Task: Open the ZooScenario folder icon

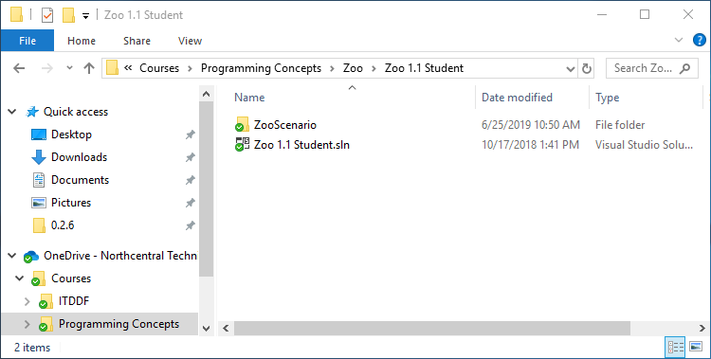Action: point(242,125)
